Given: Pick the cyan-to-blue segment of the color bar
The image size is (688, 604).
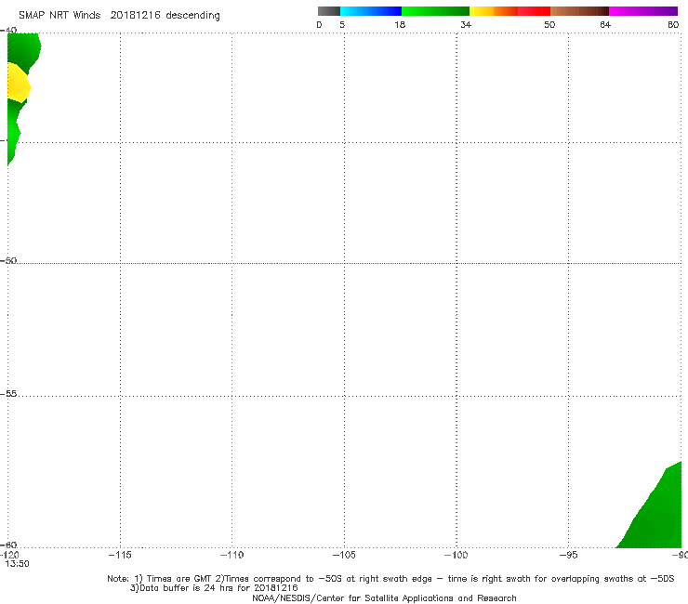Looking at the screenshot, I should pos(371,11).
